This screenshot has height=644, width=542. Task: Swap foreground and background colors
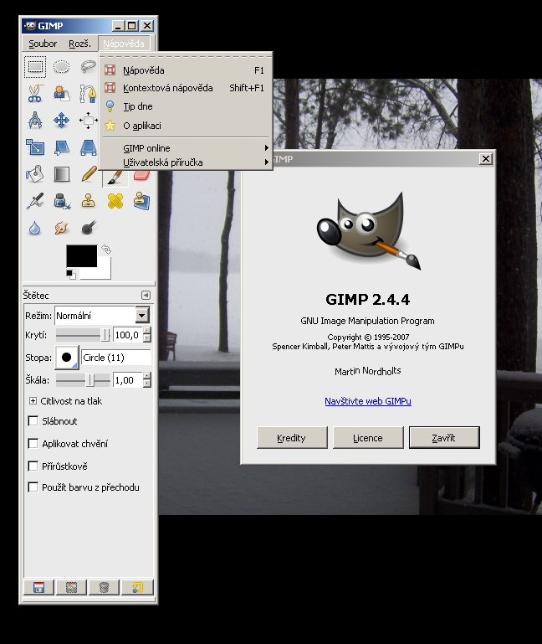click(x=106, y=250)
